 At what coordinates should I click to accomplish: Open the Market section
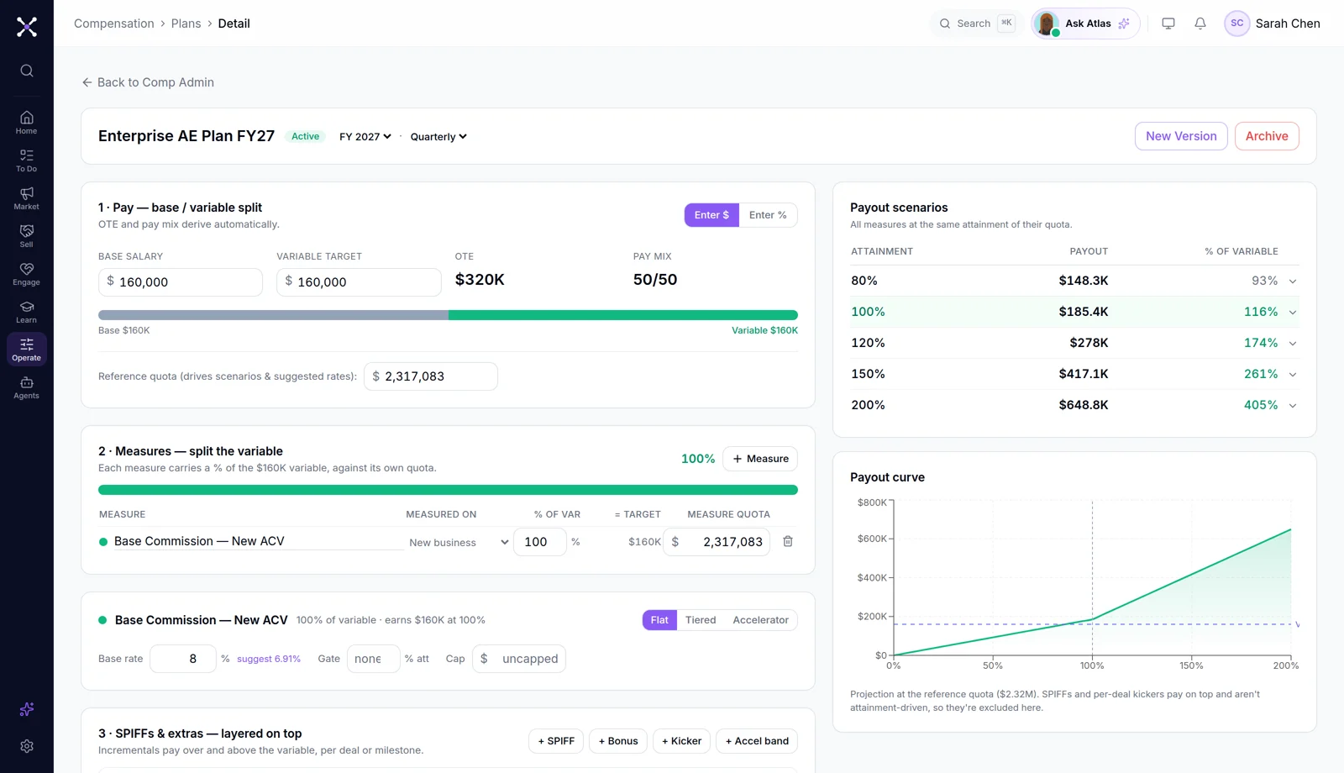coord(27,198)
